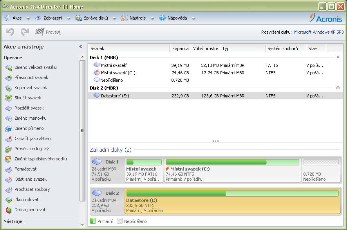The width and height of the screenshot is (347, 230).
Task: Click the Defragmentovat colored icon
Action: pyautogui.click(x=9, y=210)
